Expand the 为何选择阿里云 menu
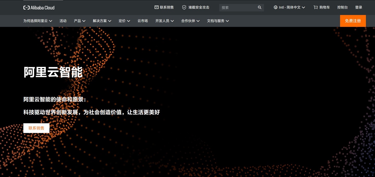The width and height of the screenshot is (375, 177). (38, 21)
